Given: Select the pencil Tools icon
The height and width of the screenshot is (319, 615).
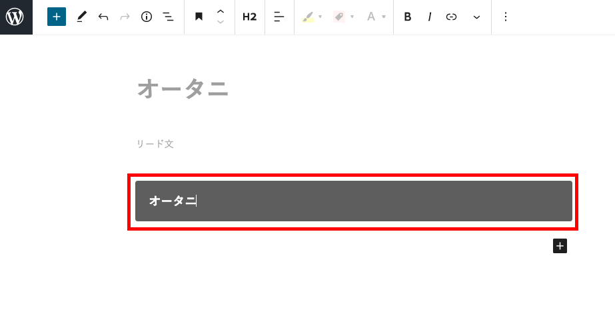Looking at the screenshot, I should click(x=81, y=17).
